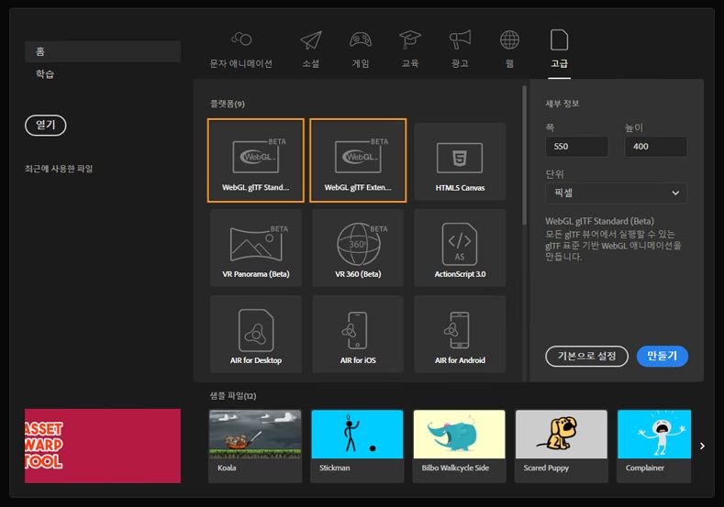Select the WebGL glTF Extended platform icon
This screenshot has width=724, height=507.
coord(358,160)
